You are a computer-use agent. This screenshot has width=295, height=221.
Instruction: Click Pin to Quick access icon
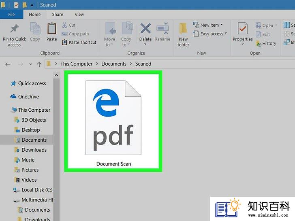tap(15, 29)
